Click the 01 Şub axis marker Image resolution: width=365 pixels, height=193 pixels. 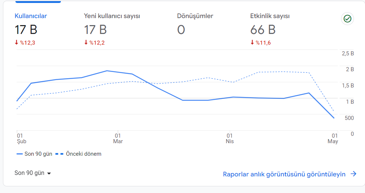pos(21,138)
